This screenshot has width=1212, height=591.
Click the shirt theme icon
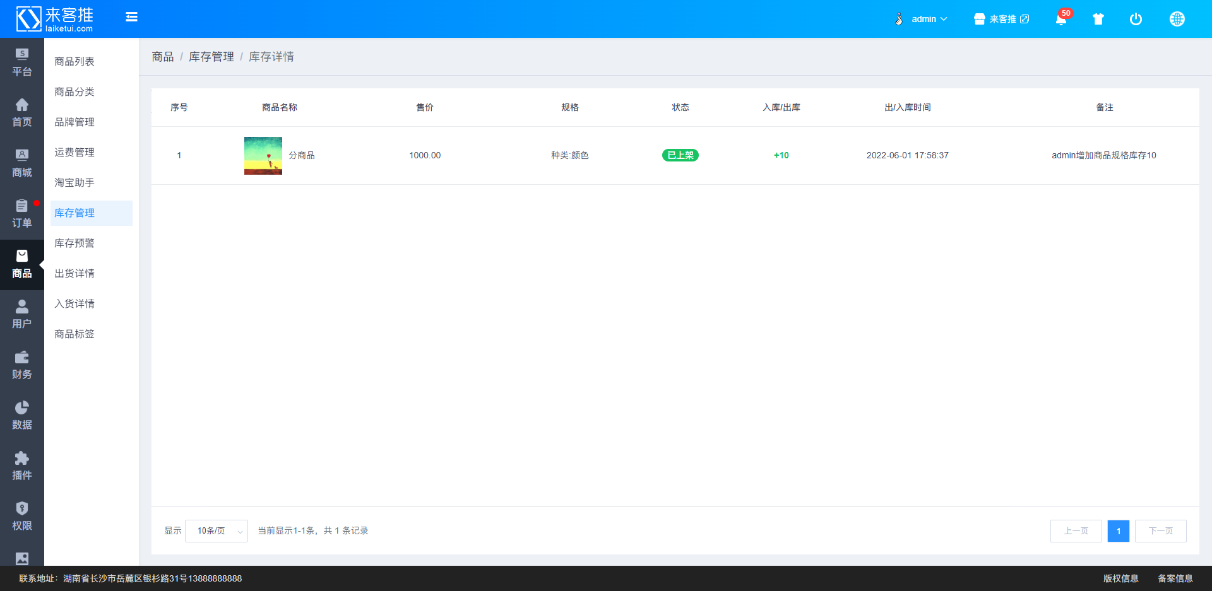coord(1098,19)
